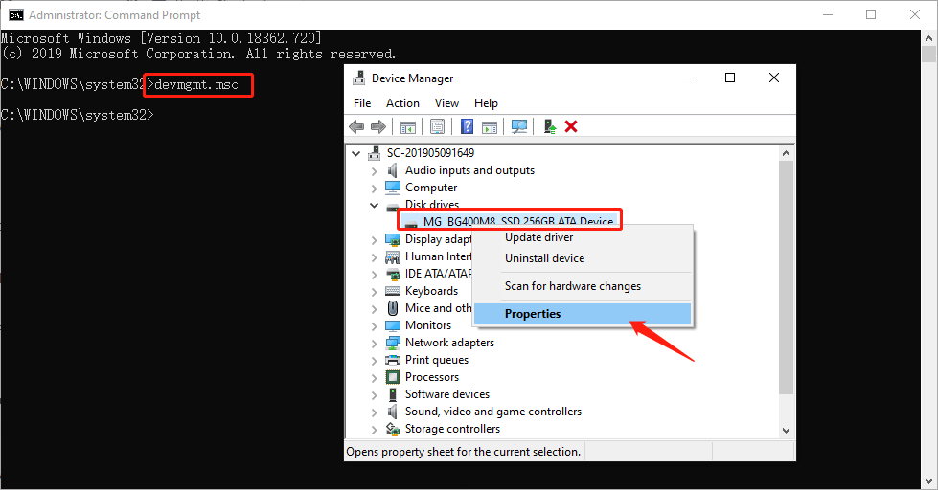
Task: Select the Monitors tree item label
Action: 428,325
